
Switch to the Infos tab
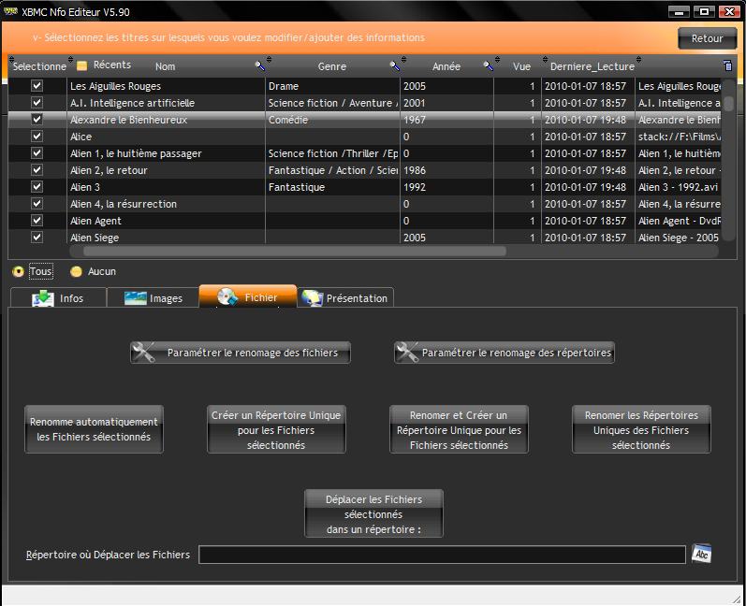(x=58, y=297)
